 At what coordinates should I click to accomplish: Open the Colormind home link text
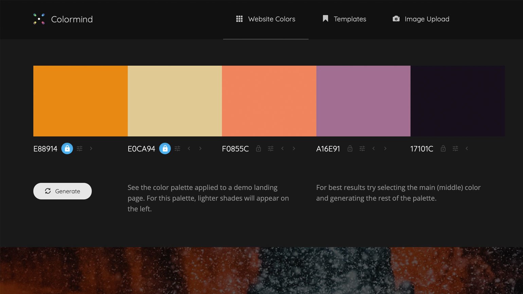72,19
